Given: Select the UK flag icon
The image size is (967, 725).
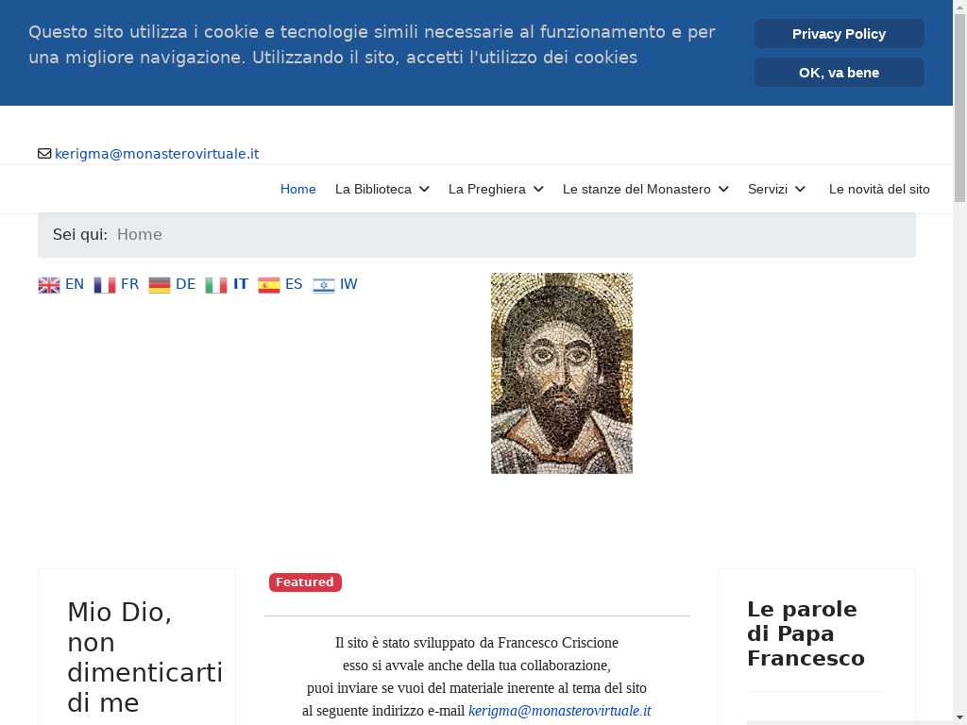Looking at the screenshot, I should [49, 285].
